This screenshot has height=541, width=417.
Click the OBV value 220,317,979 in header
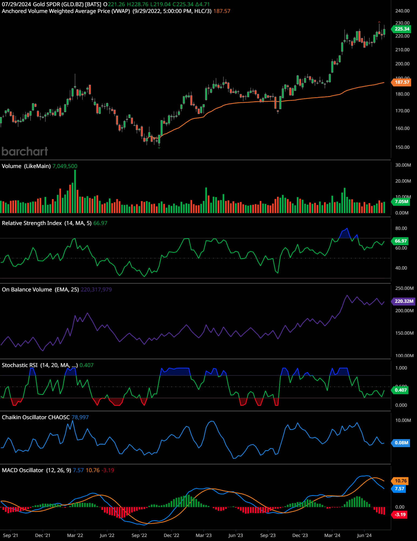(x=96, y=290)
